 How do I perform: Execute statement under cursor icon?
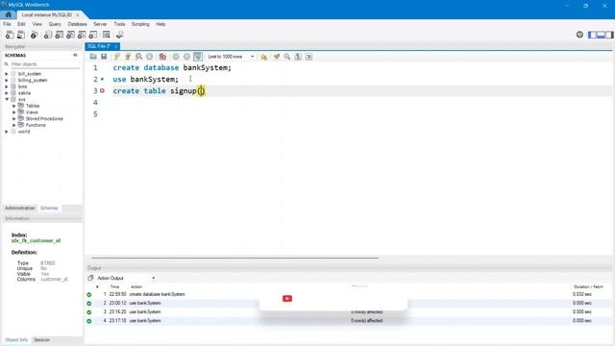128,57
